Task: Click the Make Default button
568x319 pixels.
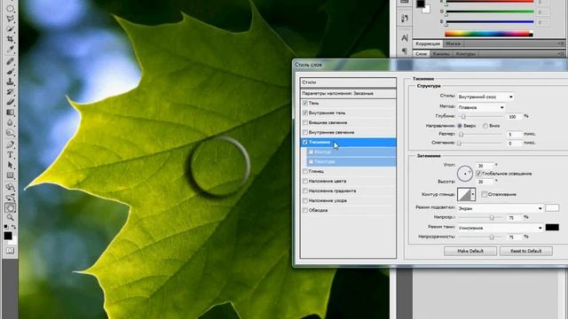Action: [470, 251]
